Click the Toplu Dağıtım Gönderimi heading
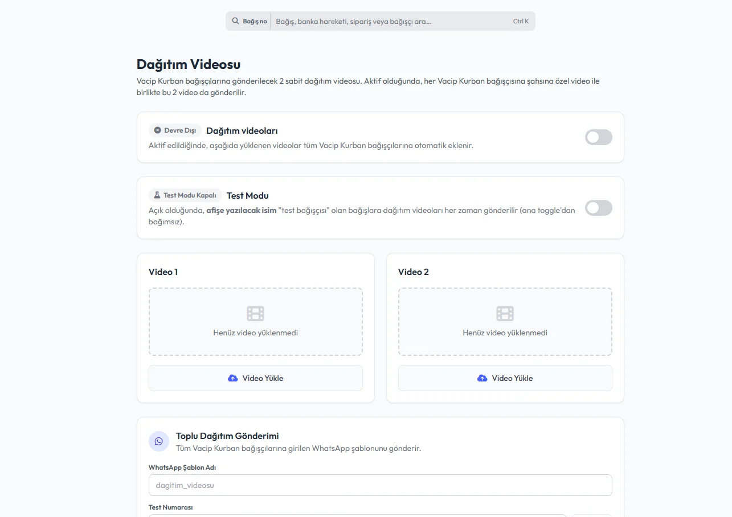 (x=227, y=436)
